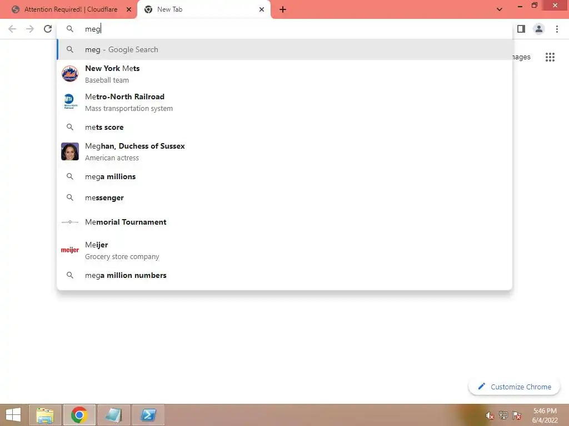This screenshot has height=426, width=569.
Task: Open a new tab with plus button
Action: pyautogui.click(x=283, y=9)
